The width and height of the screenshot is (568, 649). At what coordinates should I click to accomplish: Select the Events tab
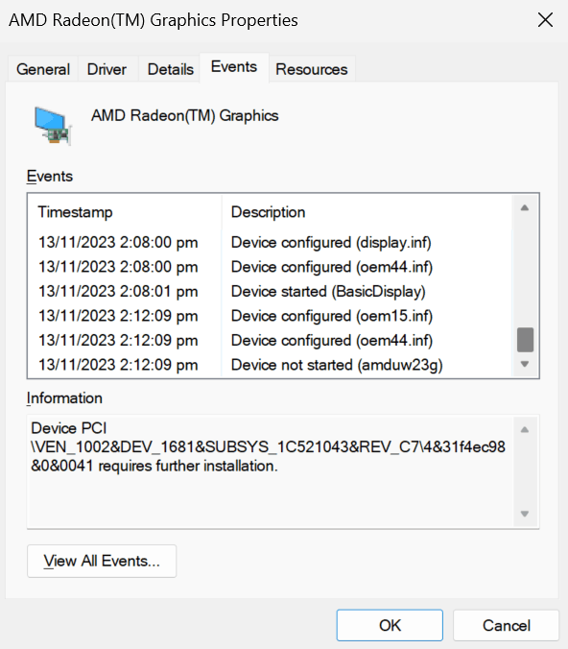[234, 67]
